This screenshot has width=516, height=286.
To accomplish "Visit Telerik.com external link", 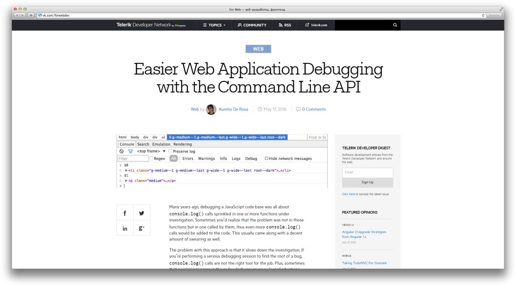I will [316, 25].
